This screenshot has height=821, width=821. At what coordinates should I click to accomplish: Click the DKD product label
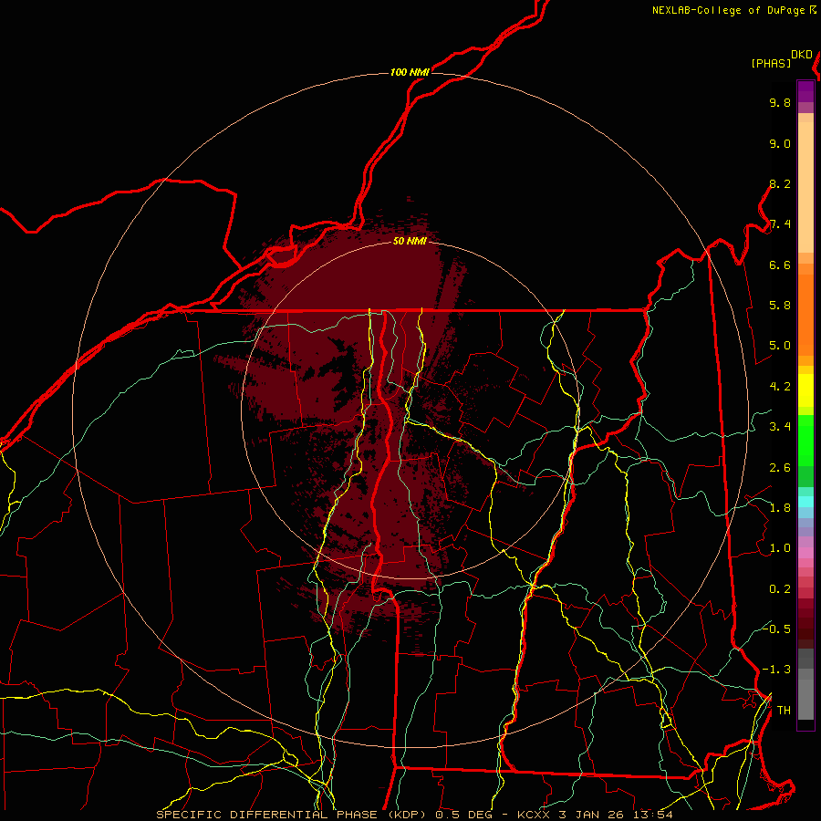coord(802,55)
